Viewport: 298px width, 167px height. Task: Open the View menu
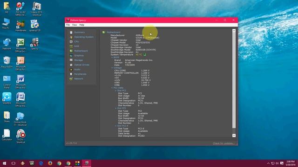(74, 25)
